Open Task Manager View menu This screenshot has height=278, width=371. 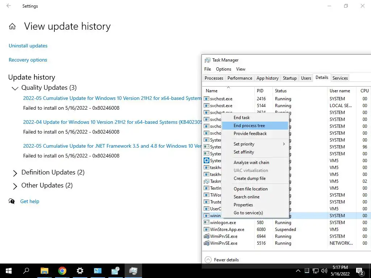pos(241,69)
